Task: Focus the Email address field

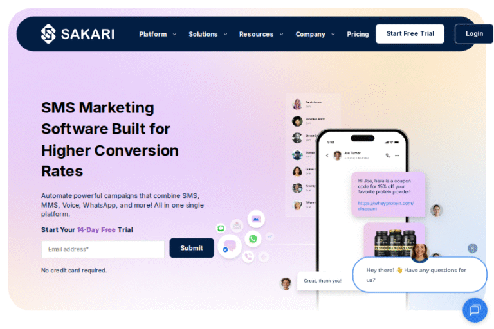Action: click(x=103, y=249)
